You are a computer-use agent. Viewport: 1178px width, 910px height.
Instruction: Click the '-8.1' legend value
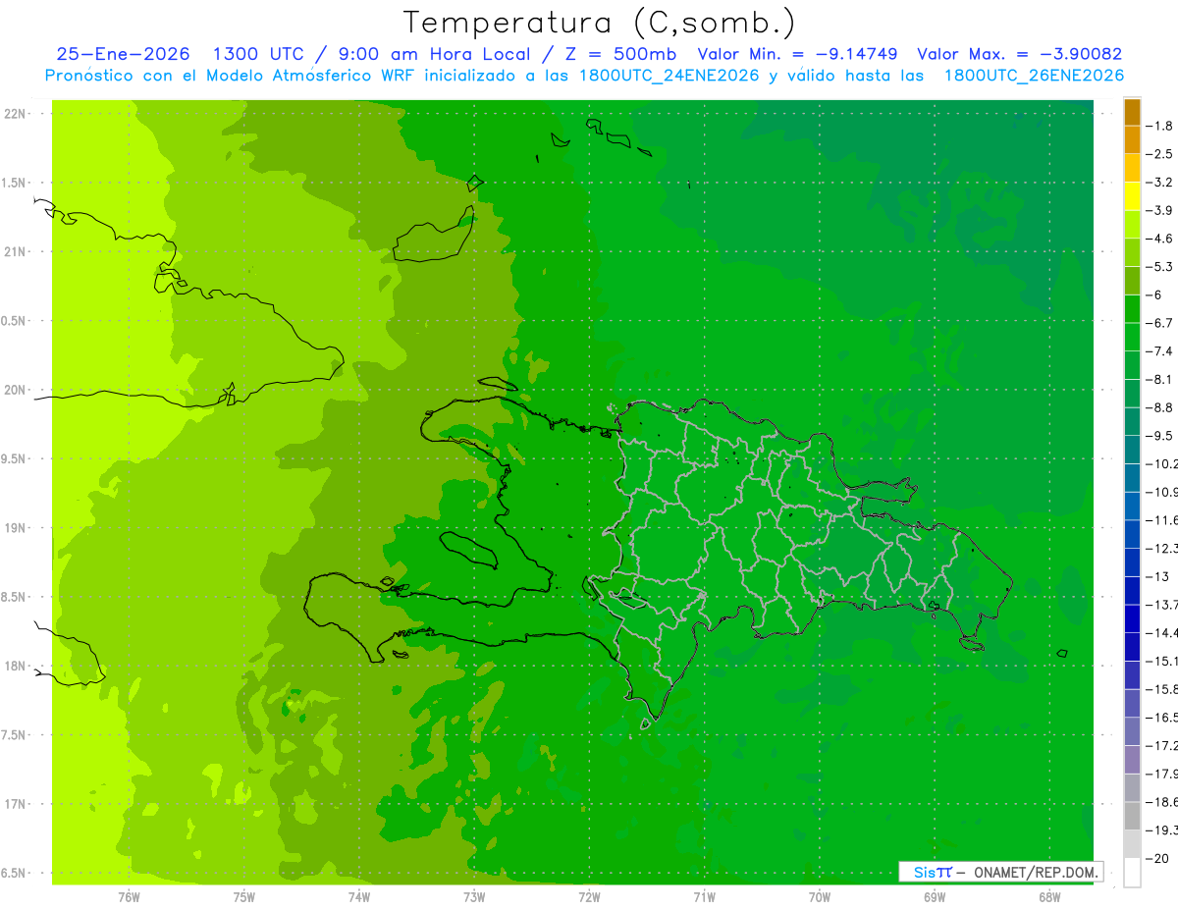1159,379
